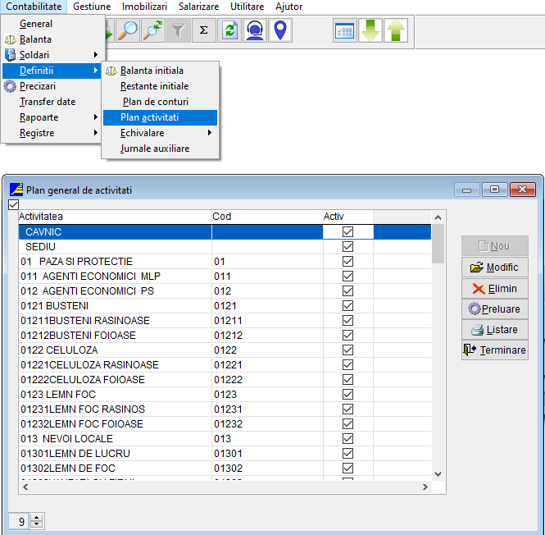Select Plan de conturi menu entry
Image resolution: width=545 pixels, height=535 pixels.
coord(155,102)
